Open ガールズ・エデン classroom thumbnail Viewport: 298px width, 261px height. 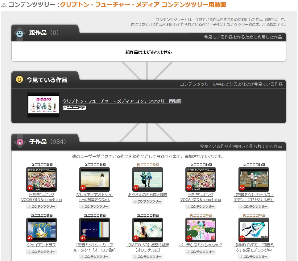(x=254, y=179)
